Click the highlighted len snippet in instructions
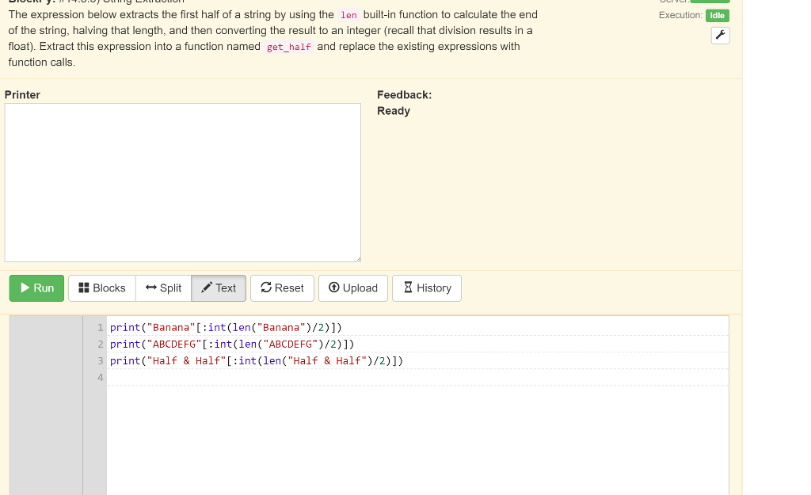Viewport: 811px width, 495px height. coord(348,14)
